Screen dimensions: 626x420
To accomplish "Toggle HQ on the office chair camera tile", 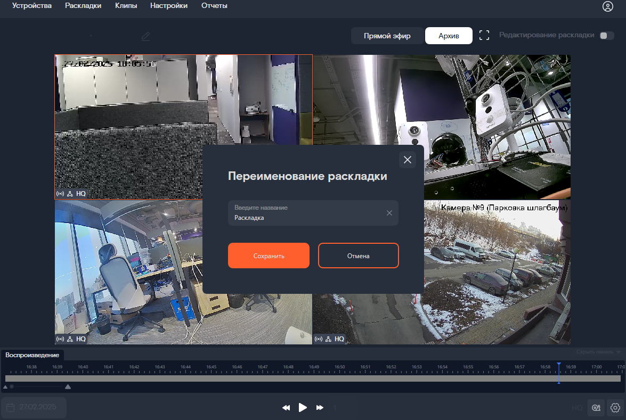I will [81, 339].
